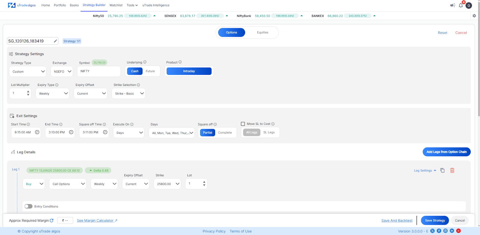The height and width of the screenshot is (235, 480).
Task: Open Tools dropdown menu
Action: click(x=132, y=5)
